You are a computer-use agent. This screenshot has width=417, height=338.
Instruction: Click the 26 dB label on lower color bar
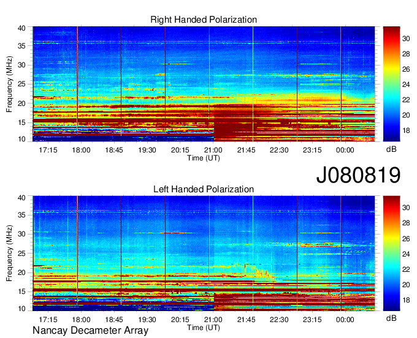click(406, 239)
